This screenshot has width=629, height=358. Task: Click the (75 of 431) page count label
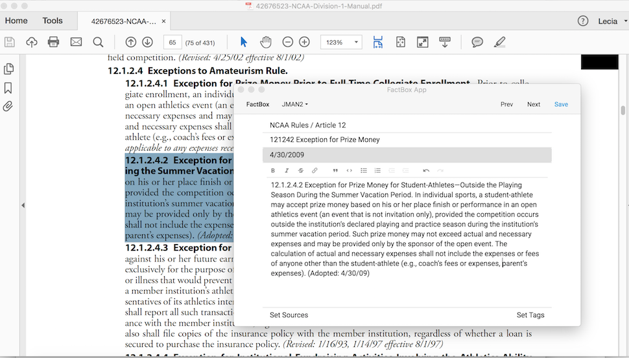click(x=200, y=43)
